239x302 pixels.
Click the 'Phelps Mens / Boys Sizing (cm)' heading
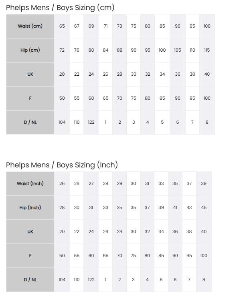coord(60,8)
